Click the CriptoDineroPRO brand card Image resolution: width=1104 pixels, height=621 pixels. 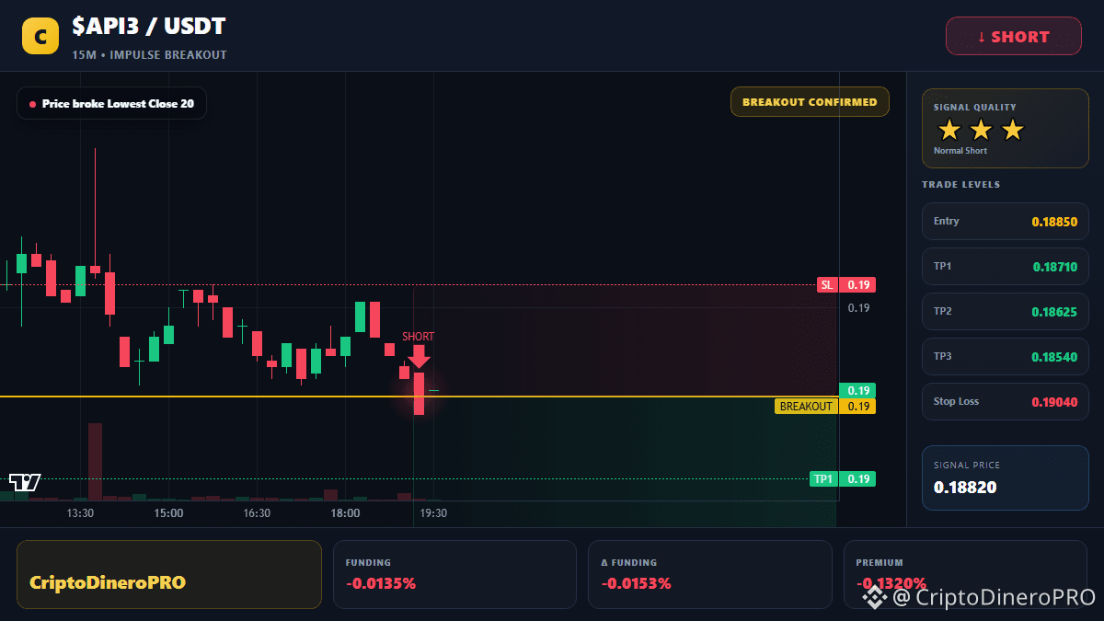(x=169, y=574)
